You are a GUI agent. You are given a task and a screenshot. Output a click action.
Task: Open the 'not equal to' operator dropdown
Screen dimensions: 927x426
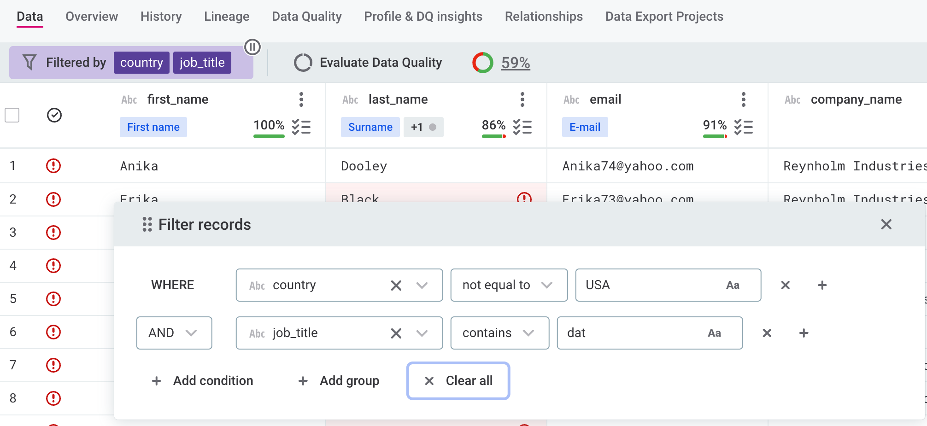point(509,286)
